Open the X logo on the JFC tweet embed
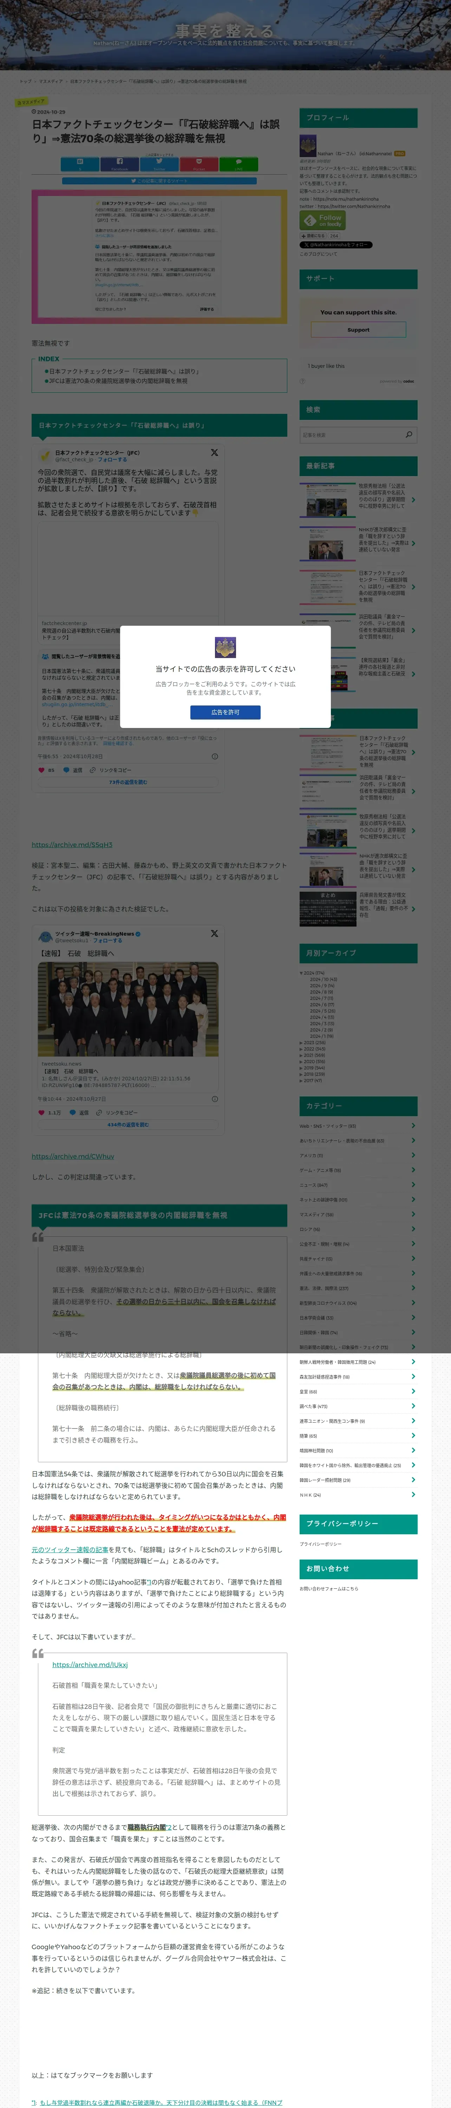The width and height of the screenshot is (451, 2108). (215, 453)
